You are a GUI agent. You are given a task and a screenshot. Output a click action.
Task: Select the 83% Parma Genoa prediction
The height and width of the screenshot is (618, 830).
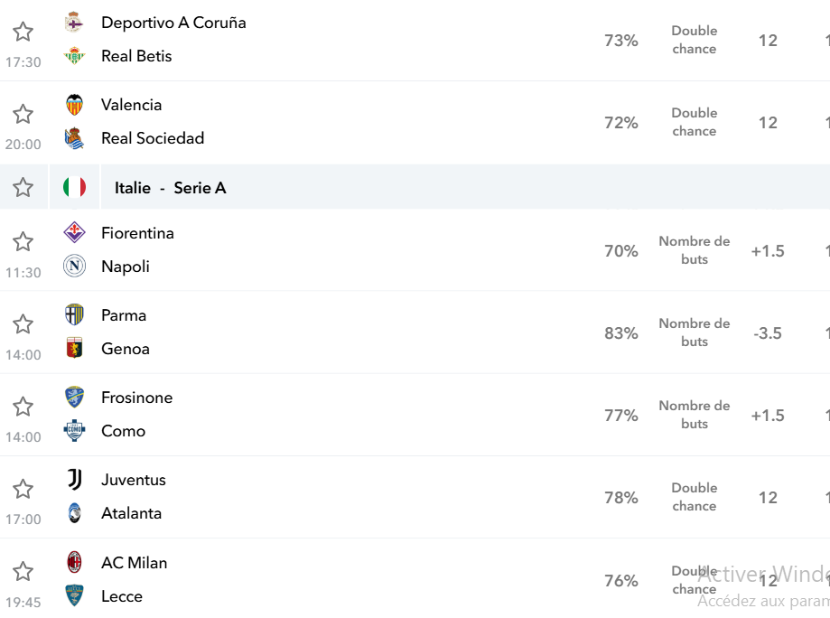pyautogui.click(x=620, y=333)
